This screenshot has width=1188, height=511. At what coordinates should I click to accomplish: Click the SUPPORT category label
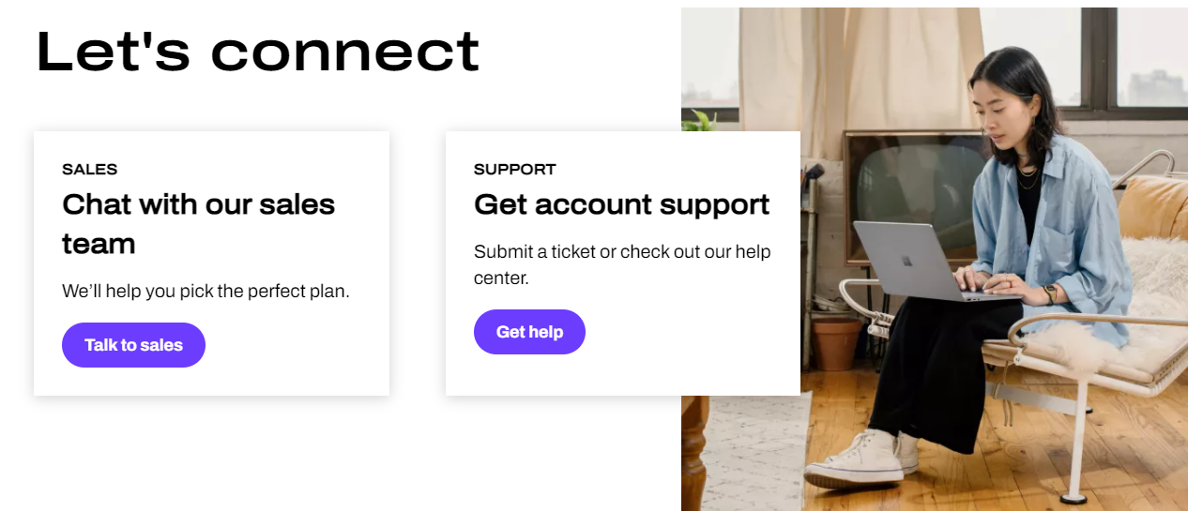tap(514, 170)
